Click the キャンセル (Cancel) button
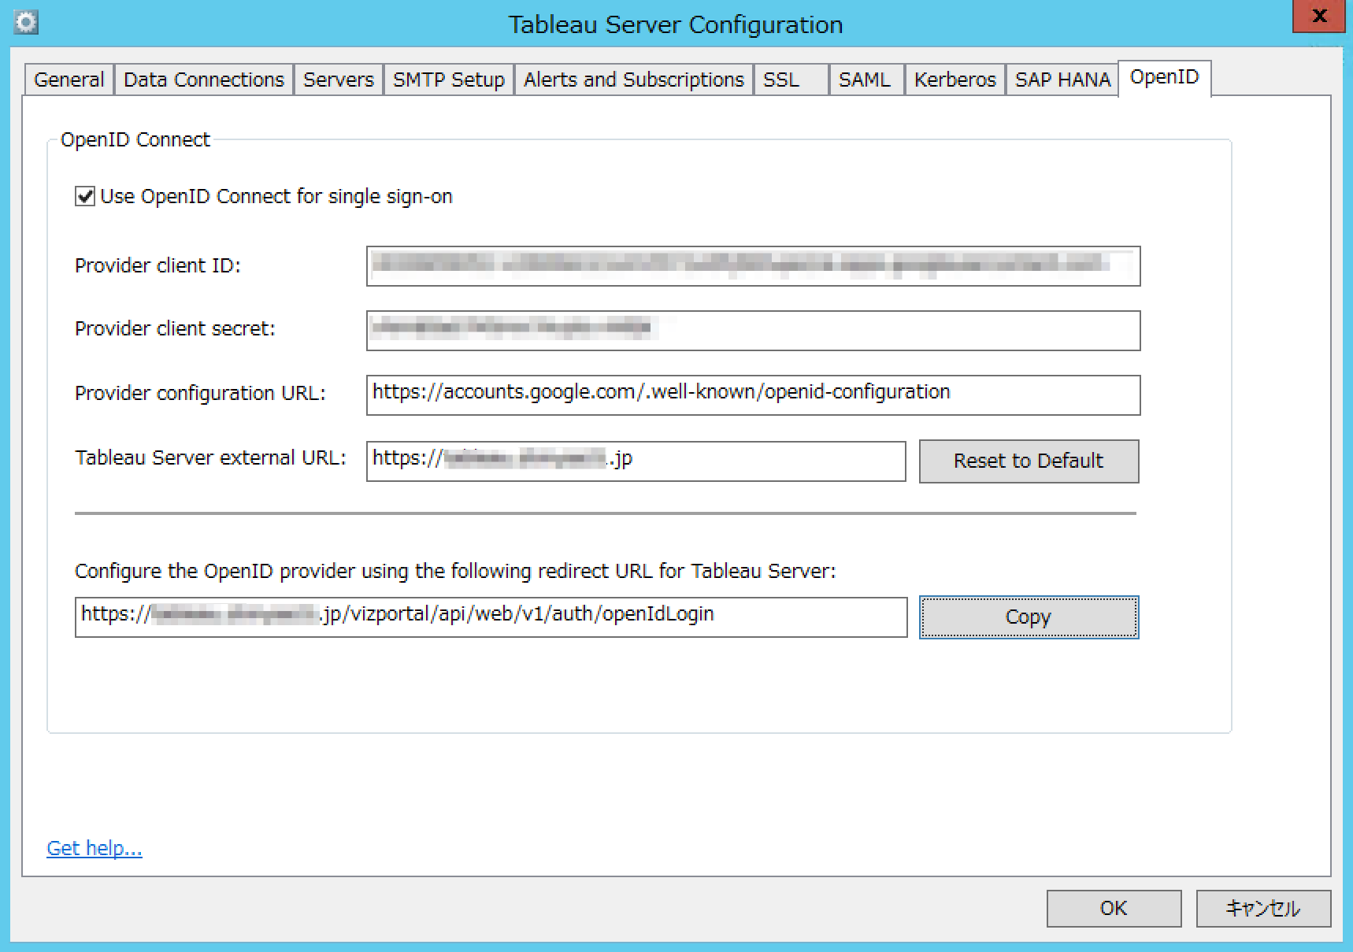 (1263, 909)
